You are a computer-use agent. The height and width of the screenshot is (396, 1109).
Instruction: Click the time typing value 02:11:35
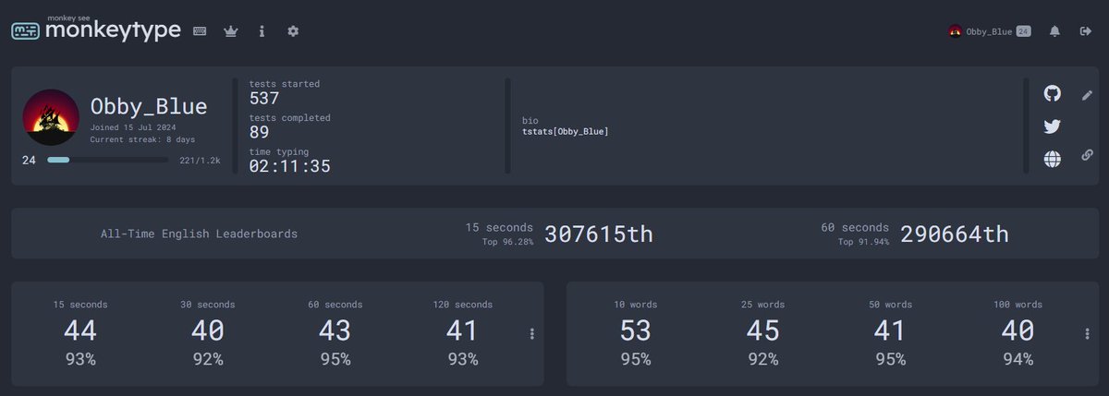click(290, 166)
